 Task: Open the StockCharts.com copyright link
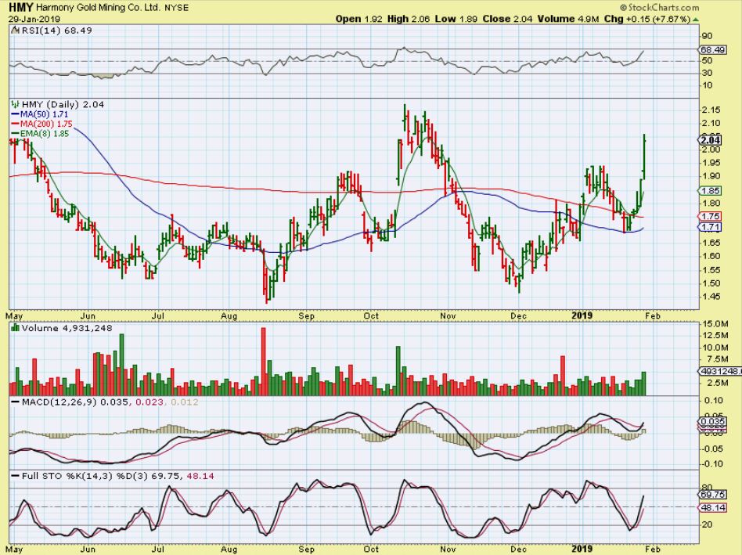pos(659,8)
